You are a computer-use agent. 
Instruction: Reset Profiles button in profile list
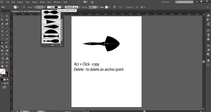[x=61, y=45]
